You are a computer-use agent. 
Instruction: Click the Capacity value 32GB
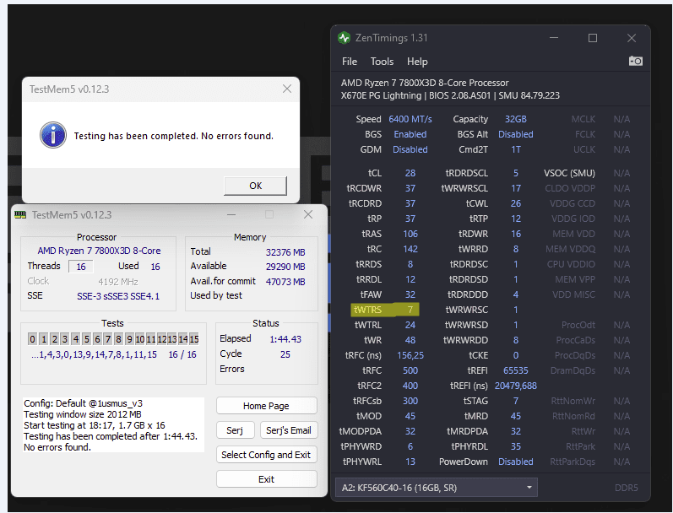coord(515,119)
